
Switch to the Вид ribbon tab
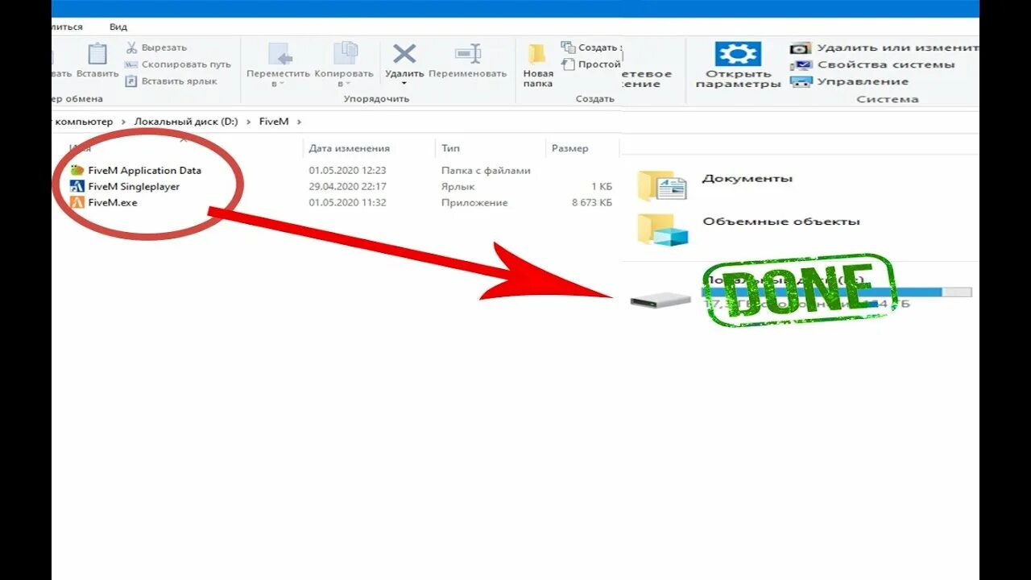click(x=118, y=27)
